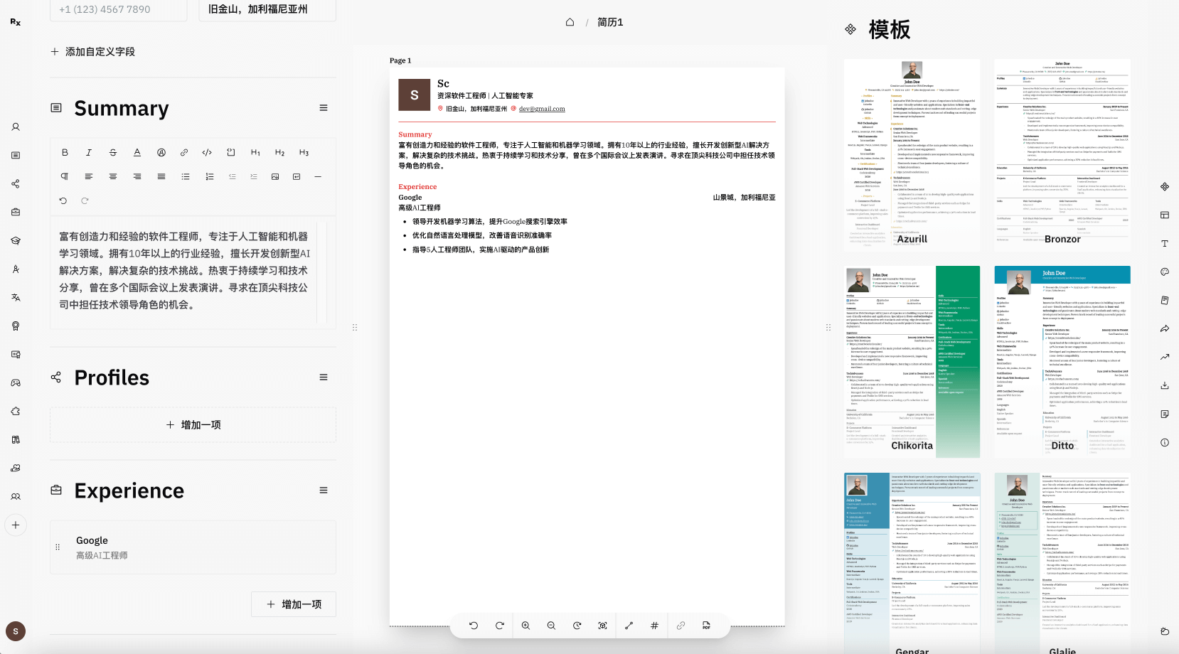This screenshot has height=654, width=1179.
Task: Zoom out on the resume canvas
Action: coord(551,626)
